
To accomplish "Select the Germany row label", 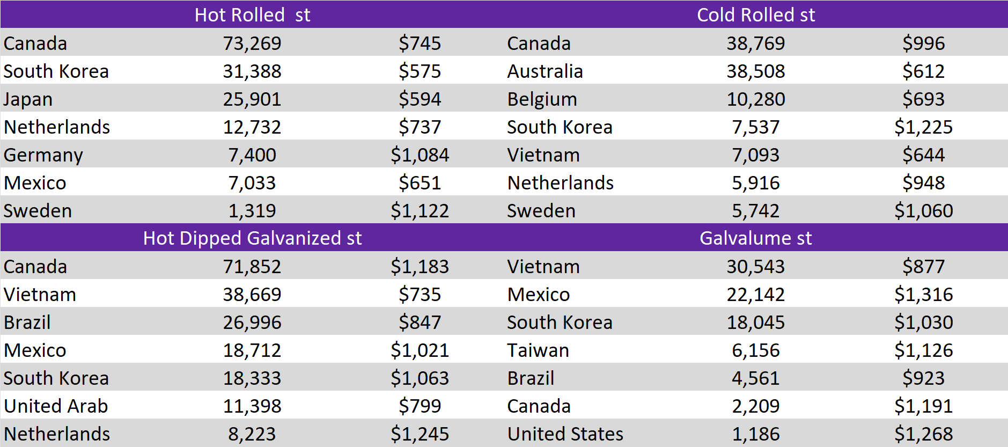I will click(43, 155).
